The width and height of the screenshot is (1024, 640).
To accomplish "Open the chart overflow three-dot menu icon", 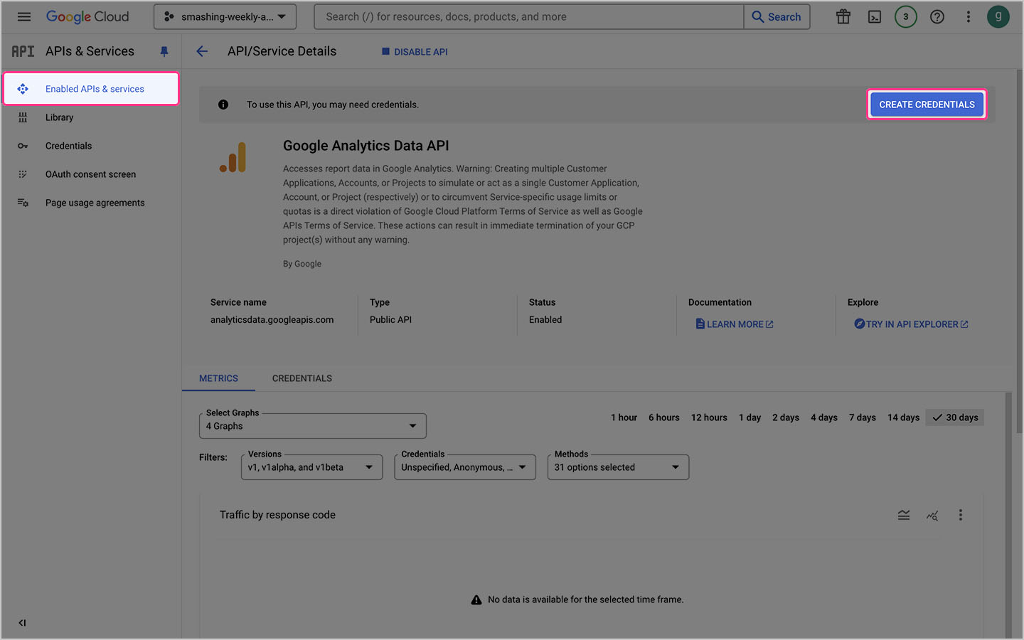I will (961, 515).
